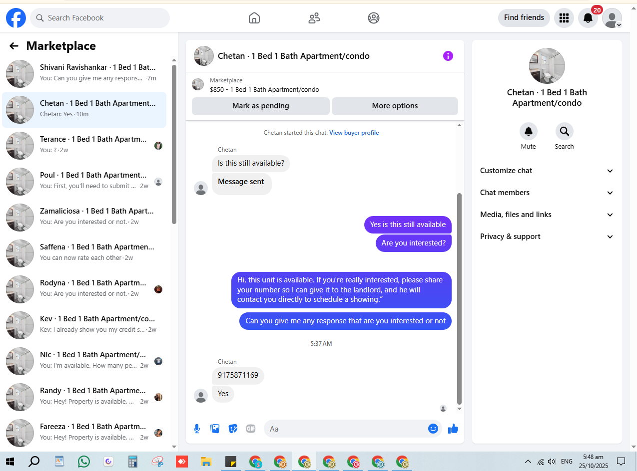Open the Shivani Ravishankar conversation

[84, 74]
